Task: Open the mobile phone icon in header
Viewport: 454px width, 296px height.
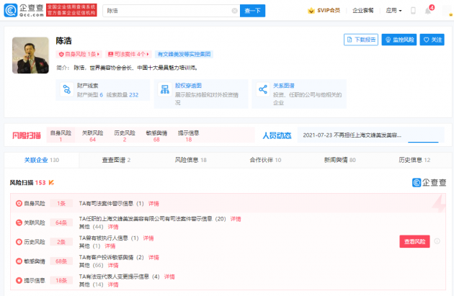Action: pyautogui.click(x=413, y=11)
